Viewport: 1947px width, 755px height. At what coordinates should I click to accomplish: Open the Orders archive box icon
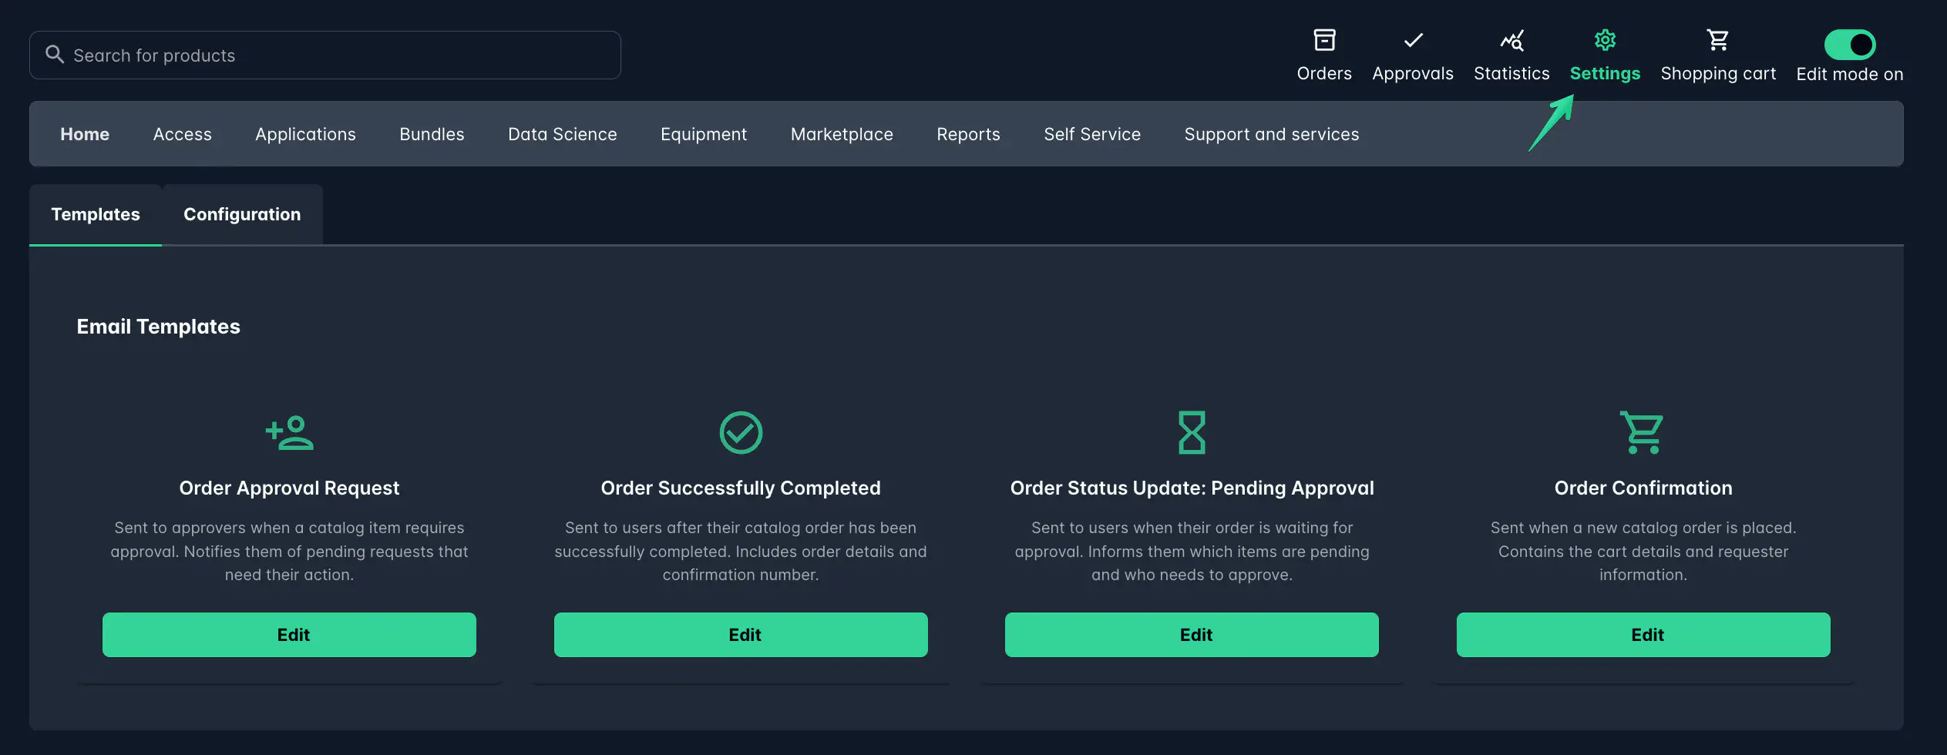click(1323, 40)
